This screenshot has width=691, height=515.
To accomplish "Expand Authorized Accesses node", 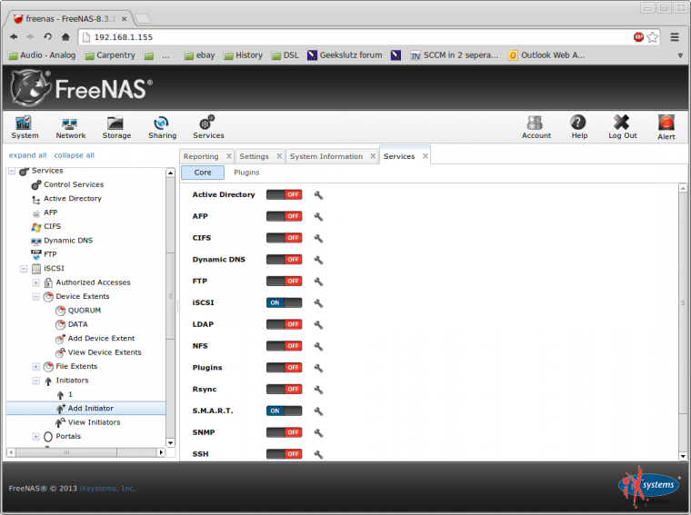I will [x=36, y=282].
